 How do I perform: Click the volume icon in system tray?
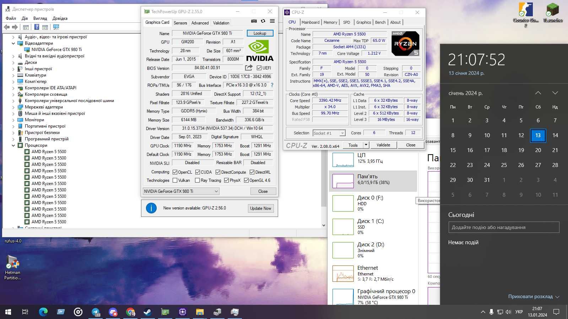click(x=508, y=312)
